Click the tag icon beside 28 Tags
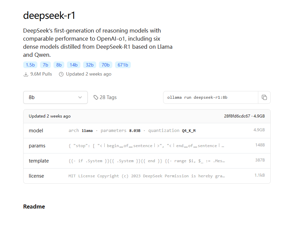Viewport: 300px width, 227px height. tap(96, 97)
